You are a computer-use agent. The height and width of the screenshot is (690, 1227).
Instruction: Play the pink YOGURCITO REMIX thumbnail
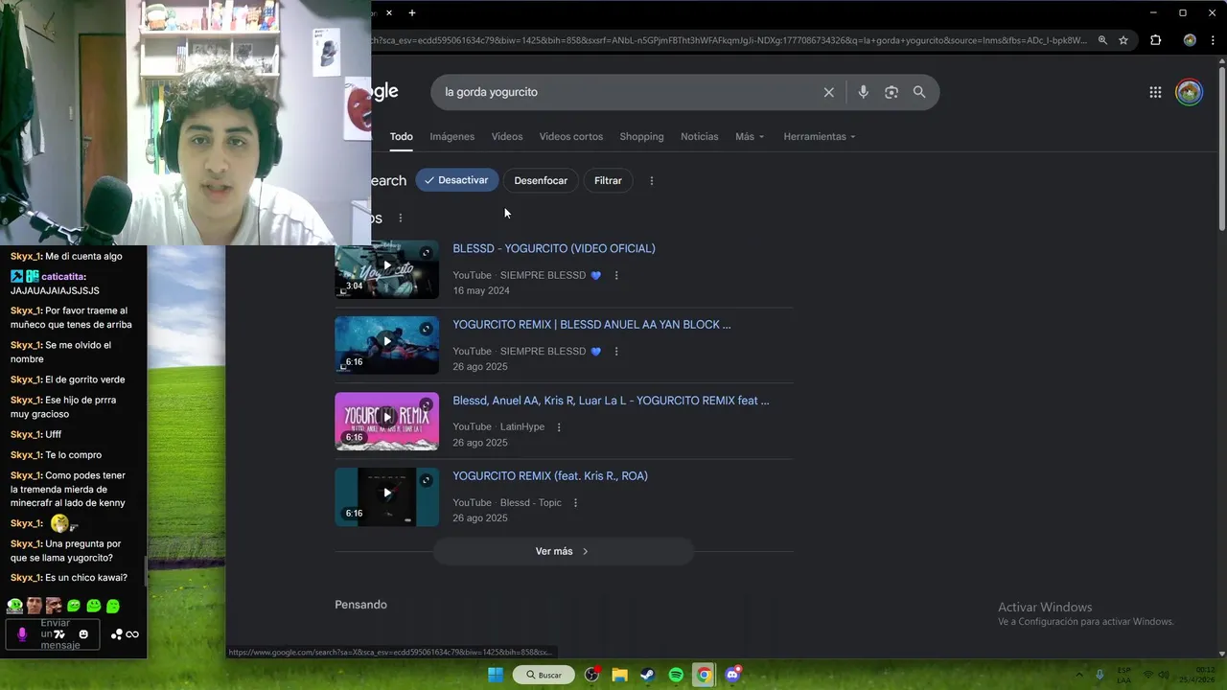(386, 421)
